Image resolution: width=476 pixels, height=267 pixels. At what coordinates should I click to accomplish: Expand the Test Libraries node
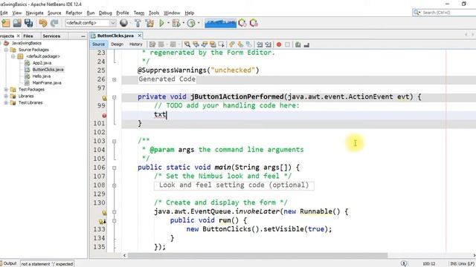[6, 103]
